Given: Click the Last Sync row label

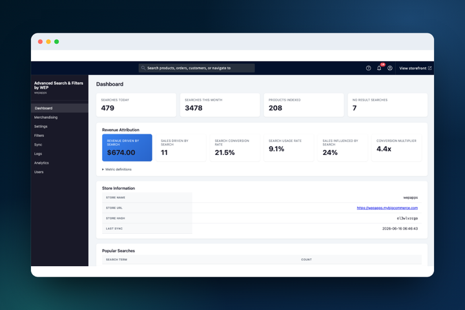Looking at the screenshot, I should [114, 229].
